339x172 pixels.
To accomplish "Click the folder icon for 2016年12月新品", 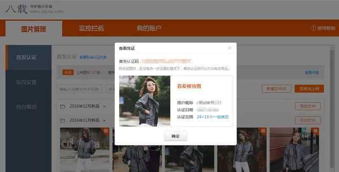I will tap(63, 106).
